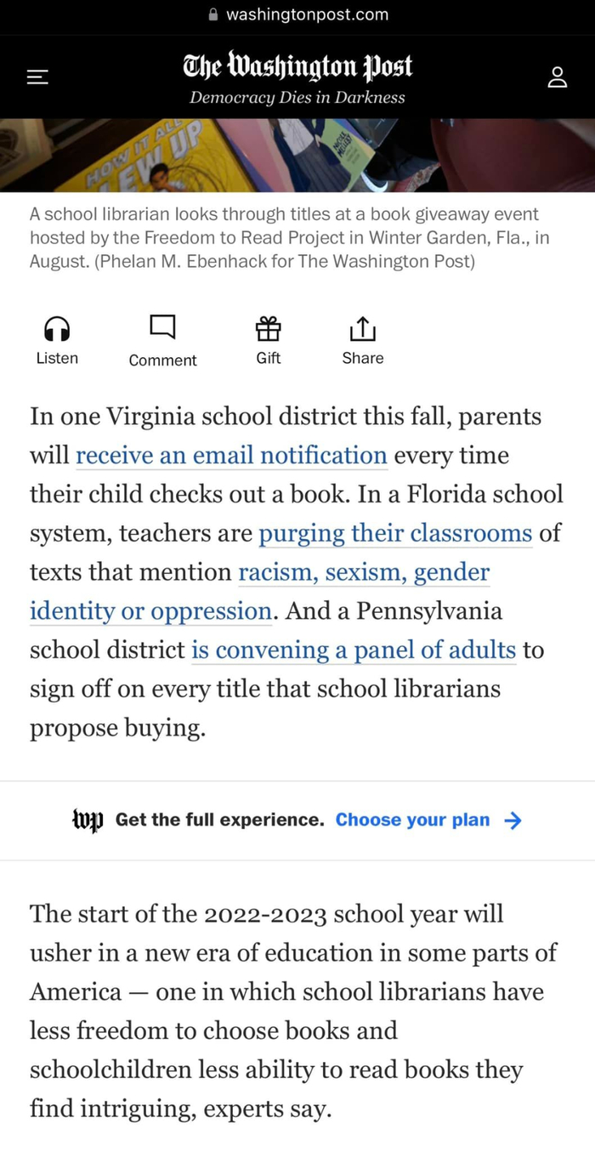Tap the 'Comment' label text
This screenshot has height=1152, width=595.
click(x=162, y=360)
